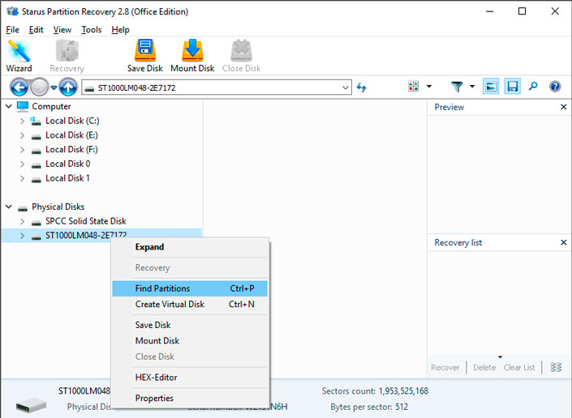The width and height of the screenshot is (572, 418).
Task: Click the Local Disk (C:) drive icon
Action: pyautogui.click(x=36, y=121)
